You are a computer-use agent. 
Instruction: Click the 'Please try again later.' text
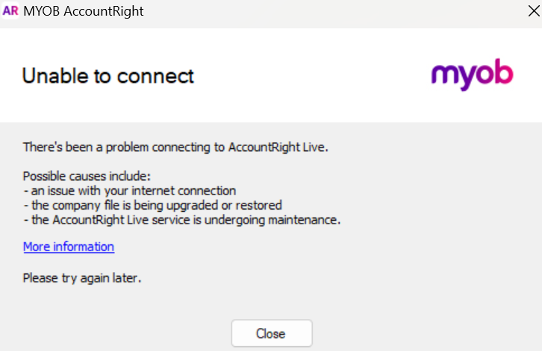coord(82,279)
